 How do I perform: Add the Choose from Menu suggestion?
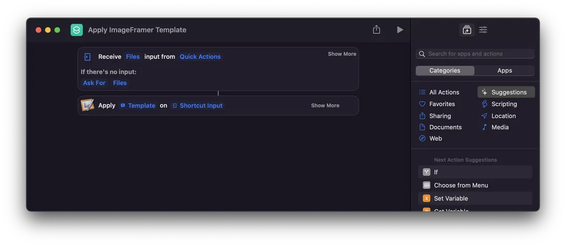point(475,185)
